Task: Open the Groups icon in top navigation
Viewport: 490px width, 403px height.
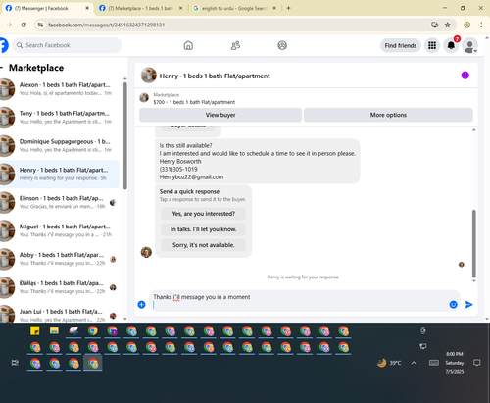Action: [282, 45]
